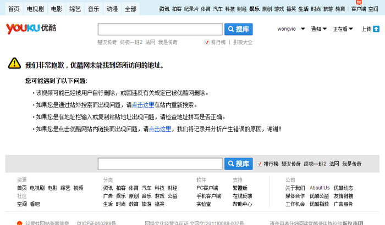This screenshot has height=225, width=385.
Task: Open 客户端 in the top bar
Action: point(359,9)
